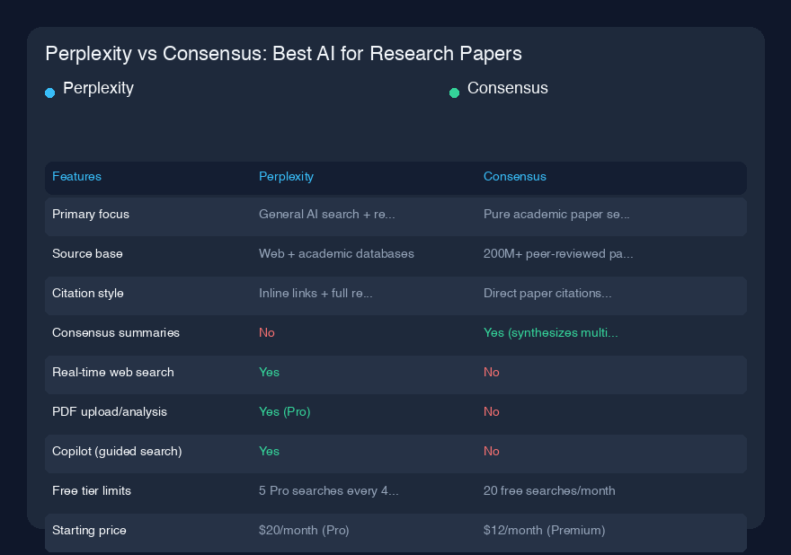Click the '$20/month (Pro)' cell
Screen dimensions: 791x555
point(304,530)
